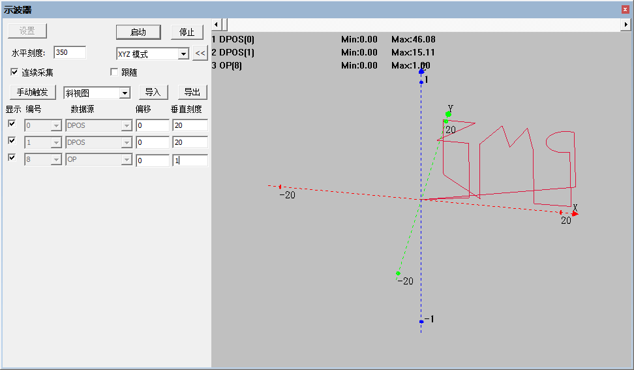Click third row 垂直刻度 field showing 1
The height and width of the screenshot is (370, 634).
[190, 160]
